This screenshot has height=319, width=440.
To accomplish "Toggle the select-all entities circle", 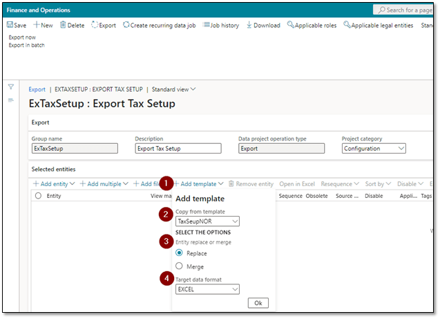I will [38, 197].
